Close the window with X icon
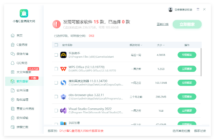The image size is (215, 140). 204,9
